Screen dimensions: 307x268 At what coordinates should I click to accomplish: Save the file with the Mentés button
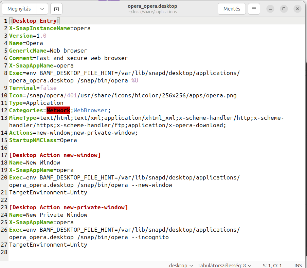click(232, 9)
